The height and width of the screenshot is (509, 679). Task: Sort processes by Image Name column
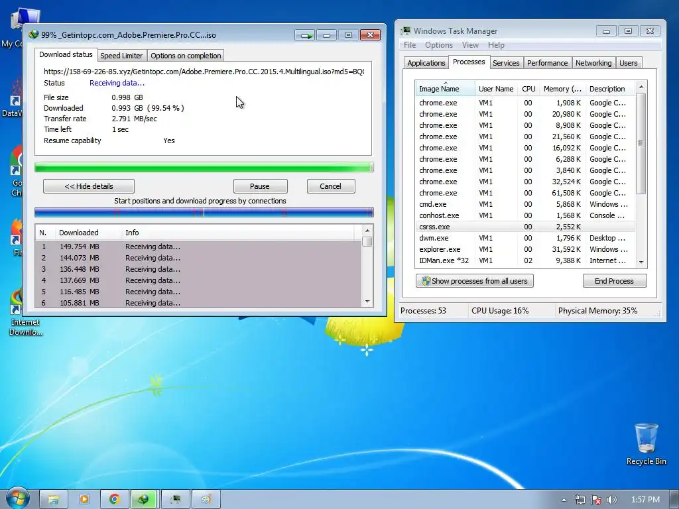tap(445, 89)
